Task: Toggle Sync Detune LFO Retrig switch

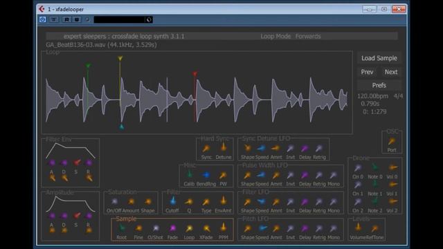Action: pyautogui.click(x=319, y=148)
